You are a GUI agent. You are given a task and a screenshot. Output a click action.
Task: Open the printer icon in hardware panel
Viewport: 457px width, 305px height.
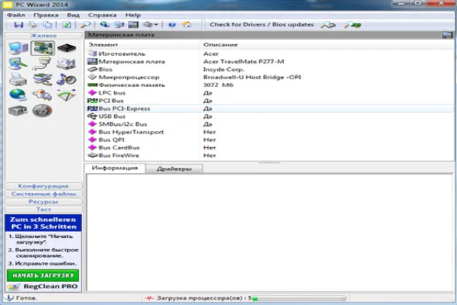pos(18,79)
